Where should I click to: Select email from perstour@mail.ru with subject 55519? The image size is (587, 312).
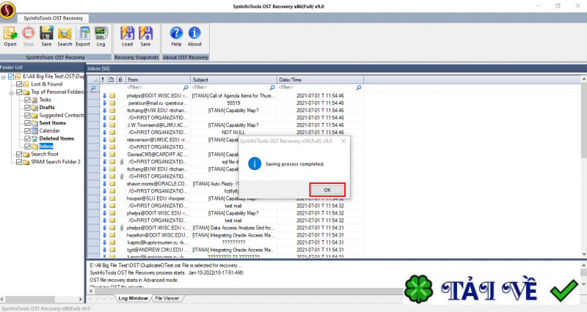[x=225, y=103]
